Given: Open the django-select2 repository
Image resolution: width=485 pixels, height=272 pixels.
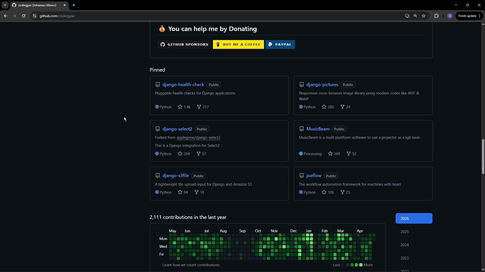Looking at the screenshot, I should coord(177,129).
